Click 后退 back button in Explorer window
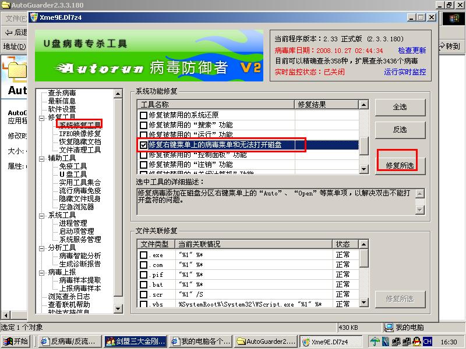 [x=17, y=32]
